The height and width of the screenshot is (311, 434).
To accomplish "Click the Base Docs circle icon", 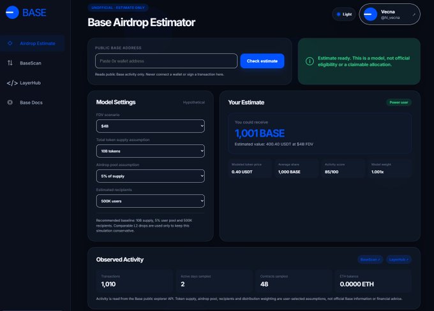I will click(x=10, y=102).
